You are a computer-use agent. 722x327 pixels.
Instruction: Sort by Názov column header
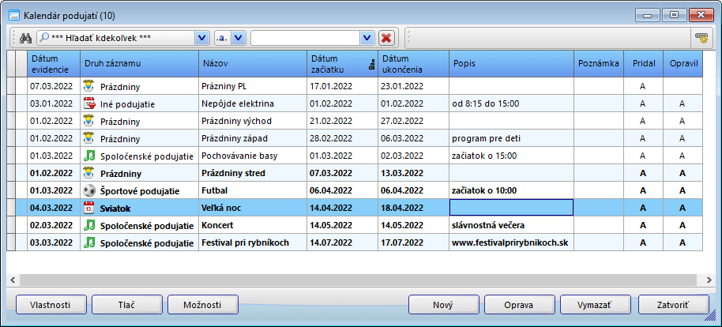[252, 62]
